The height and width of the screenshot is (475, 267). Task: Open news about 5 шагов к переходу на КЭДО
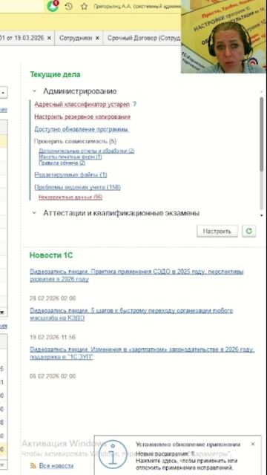click(131, 314)
